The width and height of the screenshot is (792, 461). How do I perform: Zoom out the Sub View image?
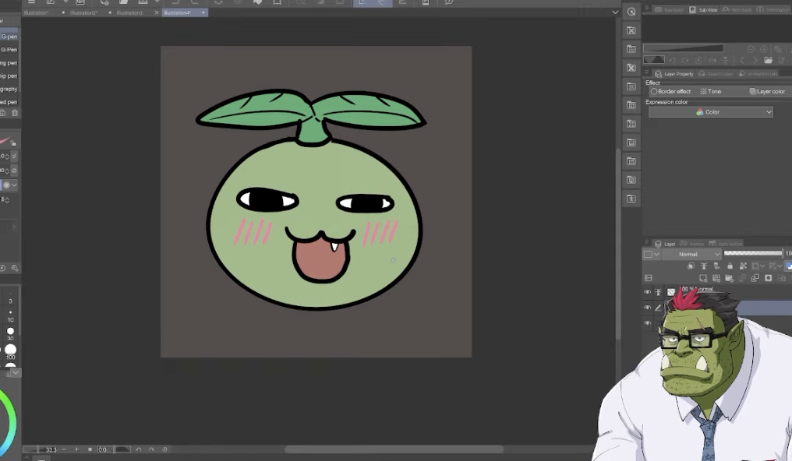click(x=751, y=49)
